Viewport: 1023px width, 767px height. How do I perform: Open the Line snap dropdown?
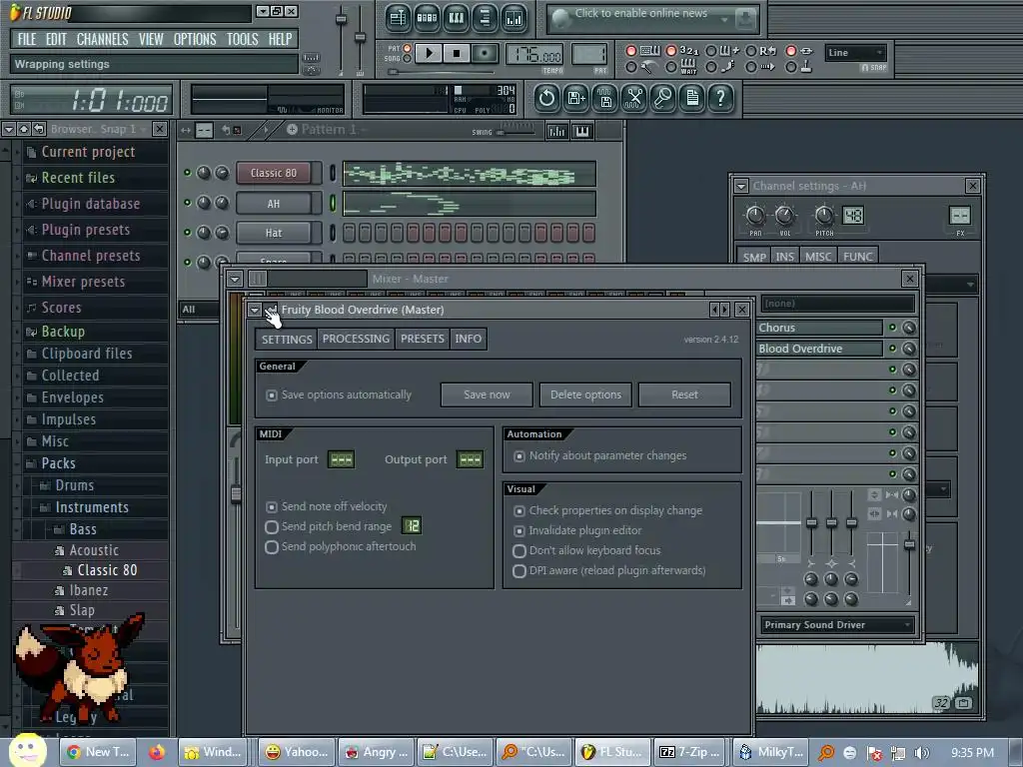click(x=855, y=53)
